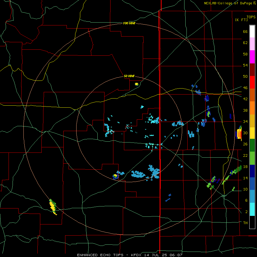This screenshot has height=257, width=257.
Task: Click the 6 legend value
Action: pyautogui.click(x=246, y=200)
